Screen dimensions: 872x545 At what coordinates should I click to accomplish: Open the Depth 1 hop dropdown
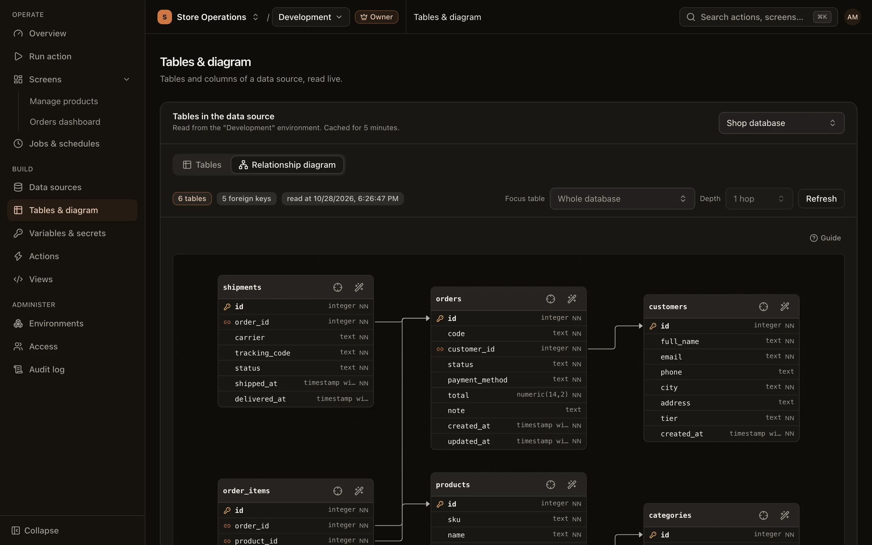(x=759, y=199)
